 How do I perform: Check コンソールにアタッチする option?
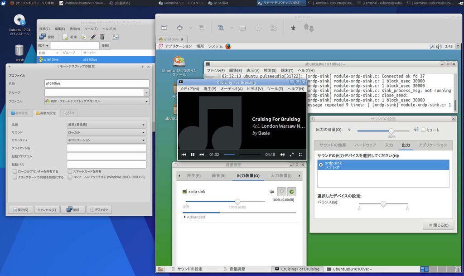70,177
